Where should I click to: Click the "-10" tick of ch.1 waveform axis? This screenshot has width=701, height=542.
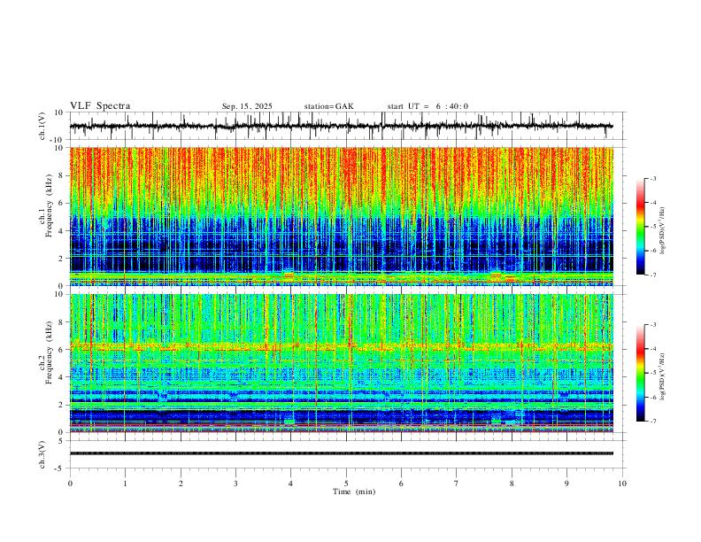pyautogui.click(x=58, y=140)
